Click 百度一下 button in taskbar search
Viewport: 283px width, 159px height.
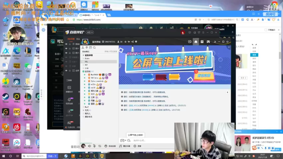(52, 156)
